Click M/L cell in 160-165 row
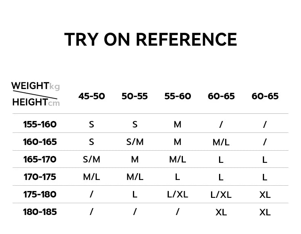Image resolution: width=301 pixels, height=234 pixels. (x=221, y=142)
